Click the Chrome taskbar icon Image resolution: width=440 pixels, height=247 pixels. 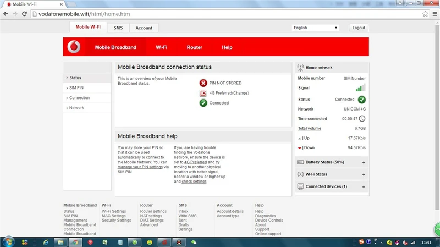point(75,242)
